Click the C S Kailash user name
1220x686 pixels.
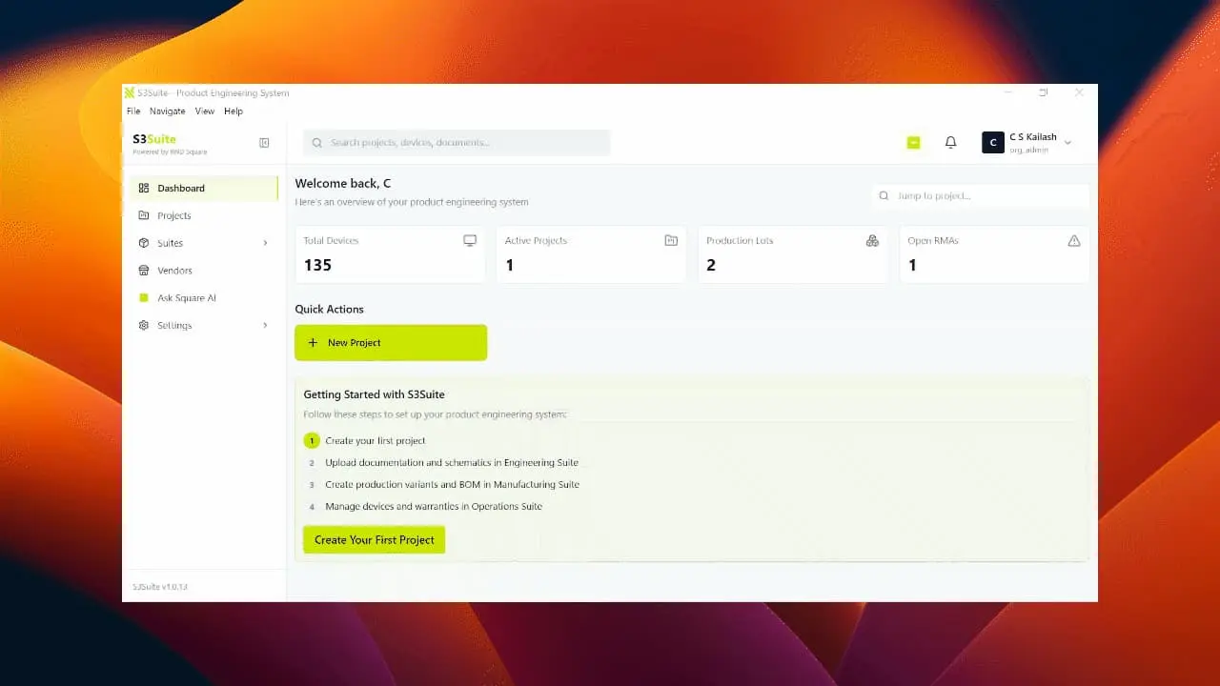coord(1033,137)
